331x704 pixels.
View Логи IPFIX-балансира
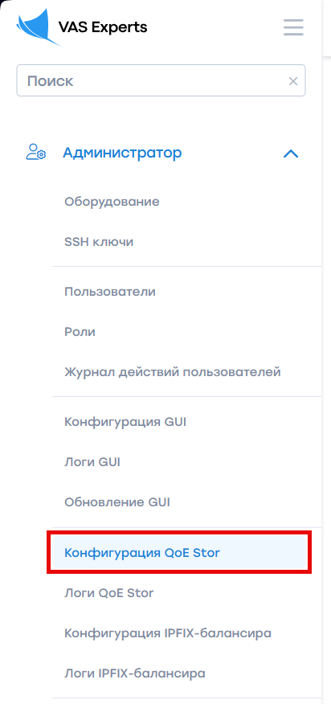(x=135, y=673)
